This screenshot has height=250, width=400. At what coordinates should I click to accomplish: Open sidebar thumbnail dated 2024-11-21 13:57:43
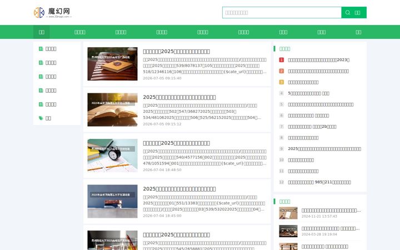pyautogui.click(x=288, y=213)
